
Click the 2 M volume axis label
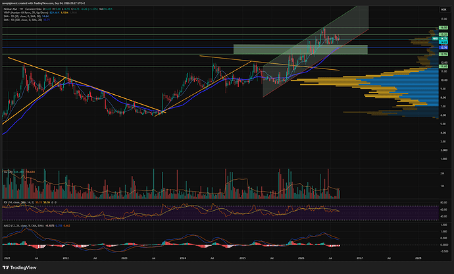pos(442,173)
